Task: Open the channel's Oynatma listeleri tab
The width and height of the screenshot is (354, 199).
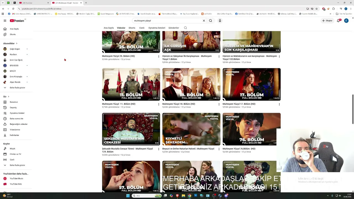Action: 157,28
